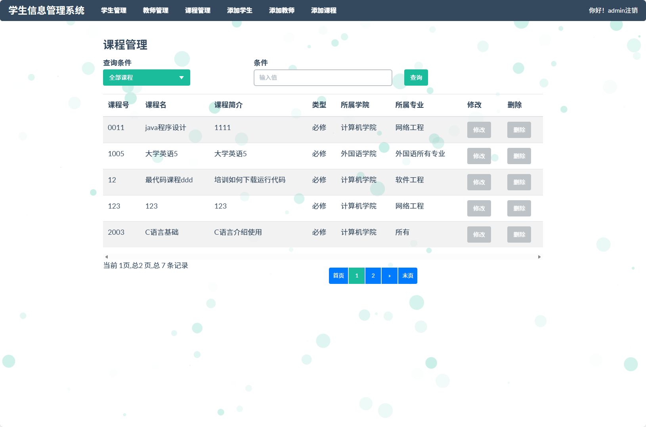The height and width of the screenshot is (427, 646).
Task: Click the 学生信息管理系统 title
Action: tap(46, 11)
